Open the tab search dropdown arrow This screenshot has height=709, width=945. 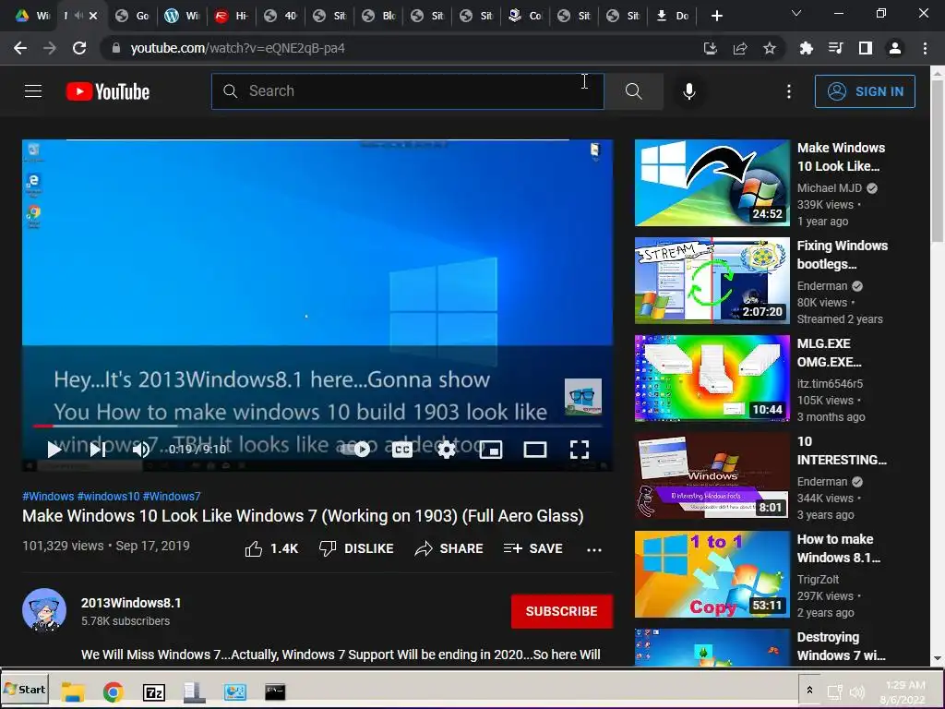796,13
